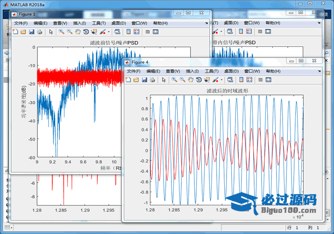Open file icon in Figure 1 toolbar
This screenshot has height=234, width=334.
23,32
